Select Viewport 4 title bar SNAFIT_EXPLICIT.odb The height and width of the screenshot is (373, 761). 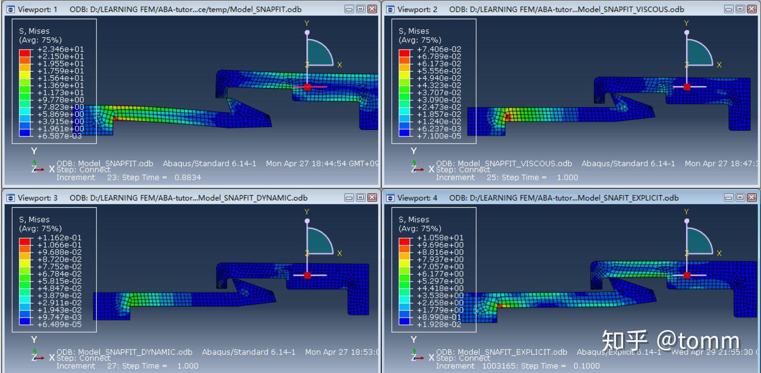click(564, 198)
